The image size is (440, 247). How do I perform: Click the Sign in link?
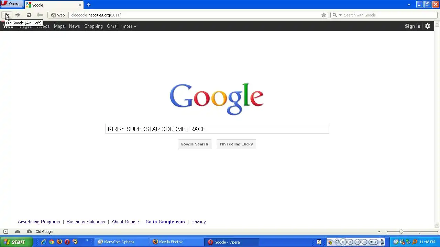point(412,26)
